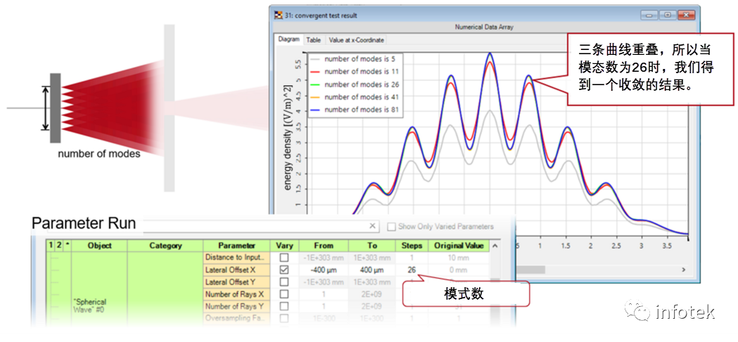Check Vary for Distance to Input
The width and height of the screenshot is (738, 342).
click(x=284, y=258)
